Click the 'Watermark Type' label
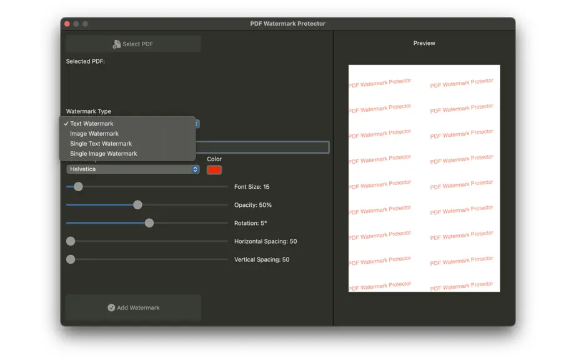Viewport: 576px width, 360px height. [89, 111]
